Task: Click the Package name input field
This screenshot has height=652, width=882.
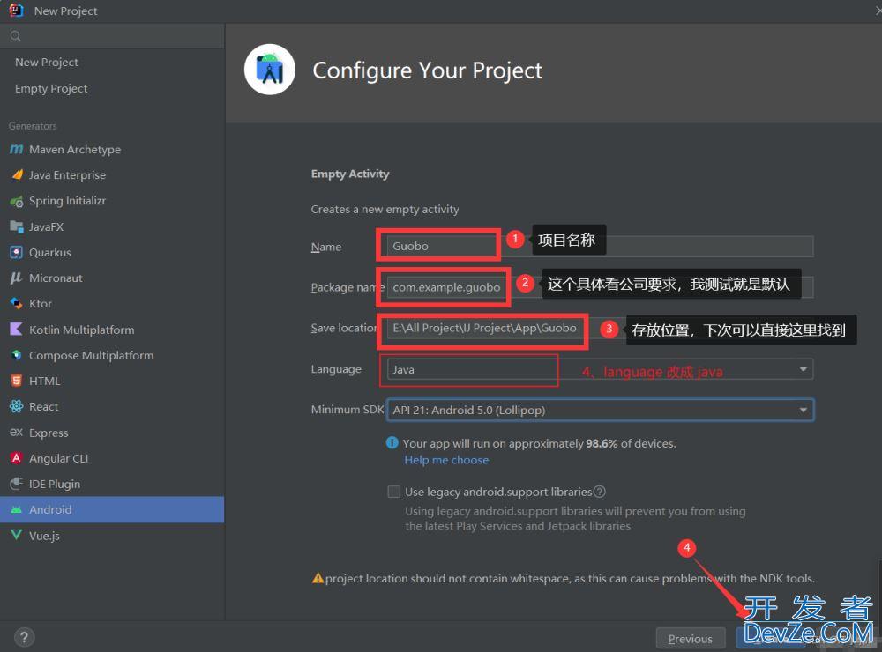Action: click(x=600, y=287)
